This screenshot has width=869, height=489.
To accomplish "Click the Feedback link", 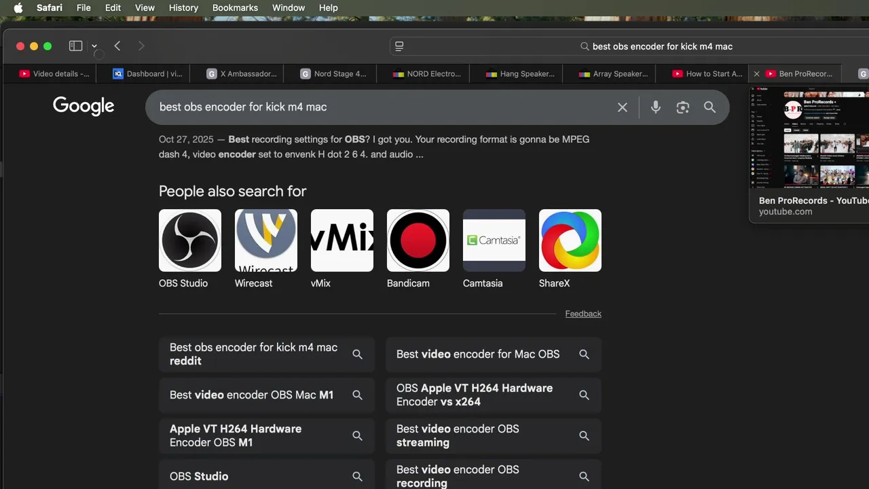I will [583, 314].
